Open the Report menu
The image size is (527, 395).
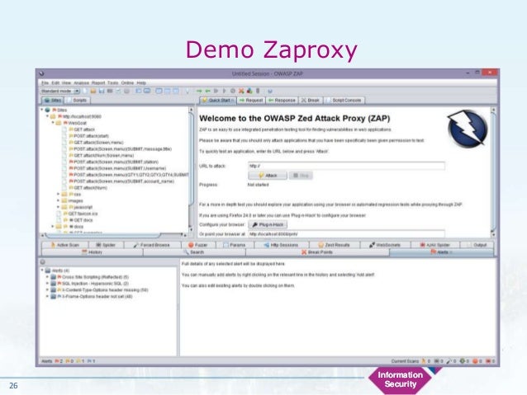[98, 83]
